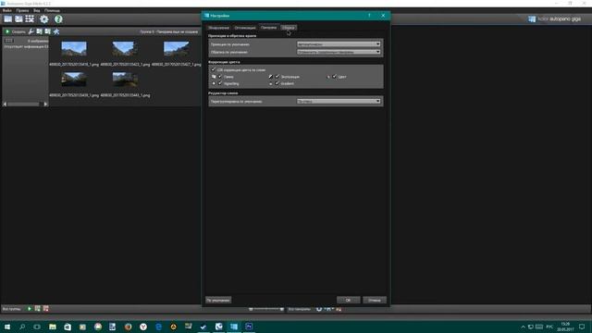The image size is (592, 333).
Task: Click the red icon beside Все группы
Action: pos(45,309)
